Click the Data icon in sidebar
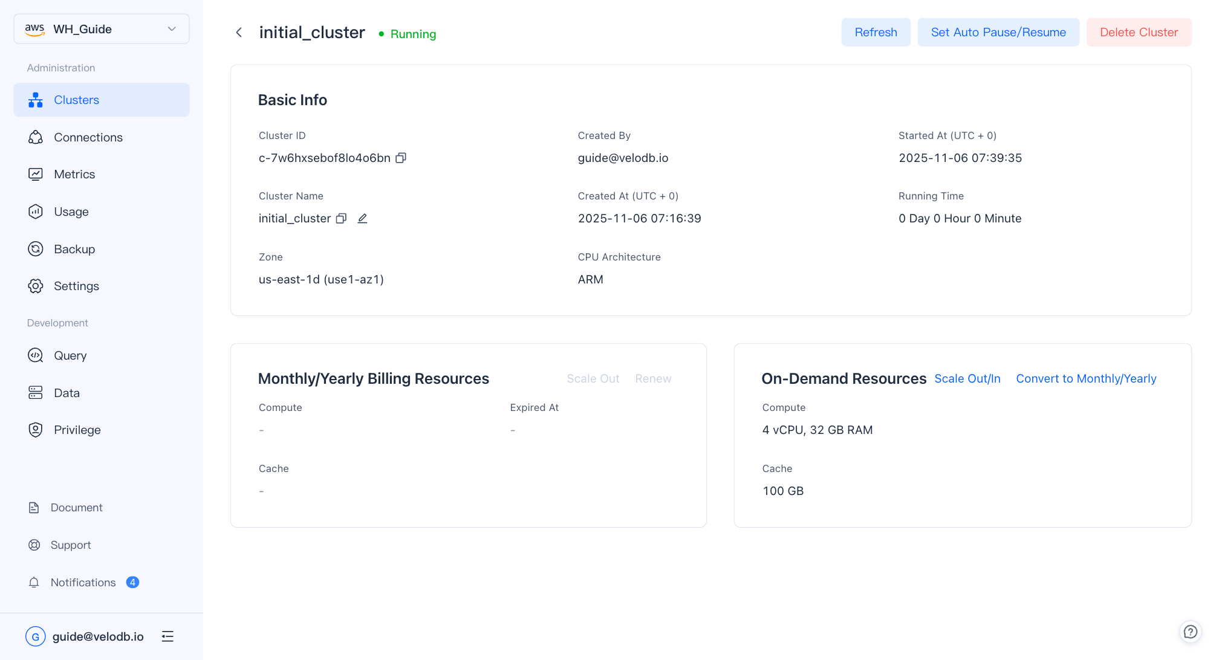 click(x=36, y=392)
